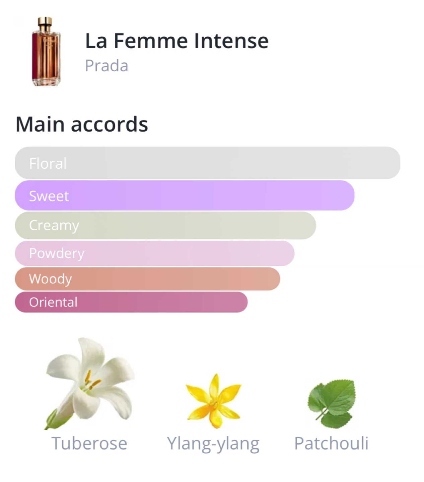This screenshot has width=424, height=482.
Task: Select the beige Creamy accord bar
Action: tap(165, 225)
